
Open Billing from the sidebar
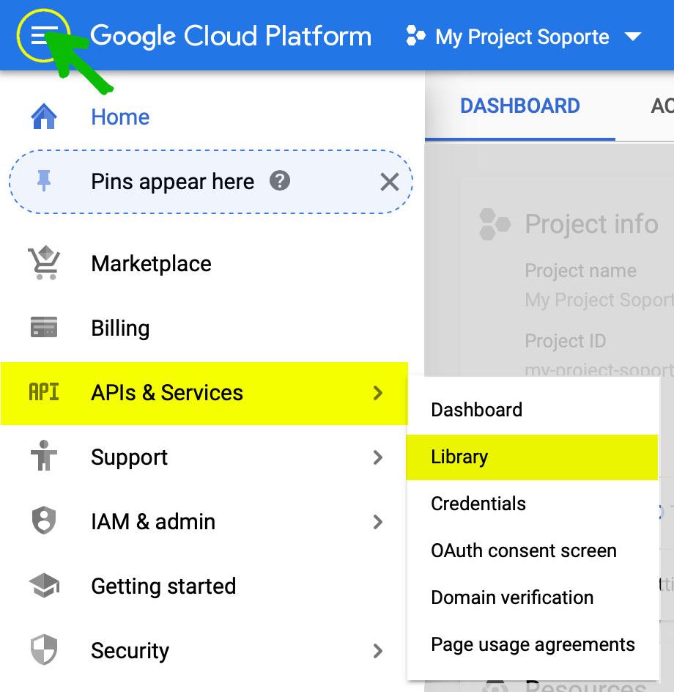120,328
